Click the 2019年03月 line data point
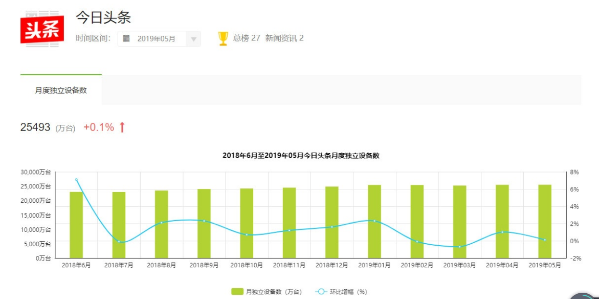599x299 pixels. (x=459, y=247)
